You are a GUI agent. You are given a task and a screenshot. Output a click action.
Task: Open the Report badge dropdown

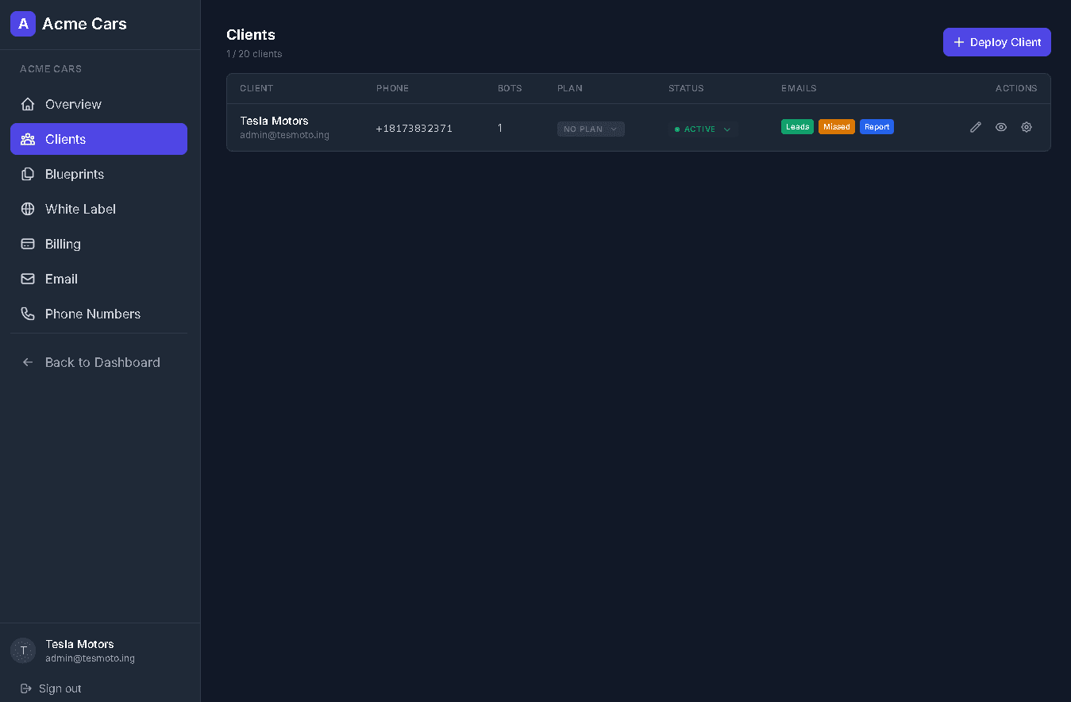click(876, 126)
